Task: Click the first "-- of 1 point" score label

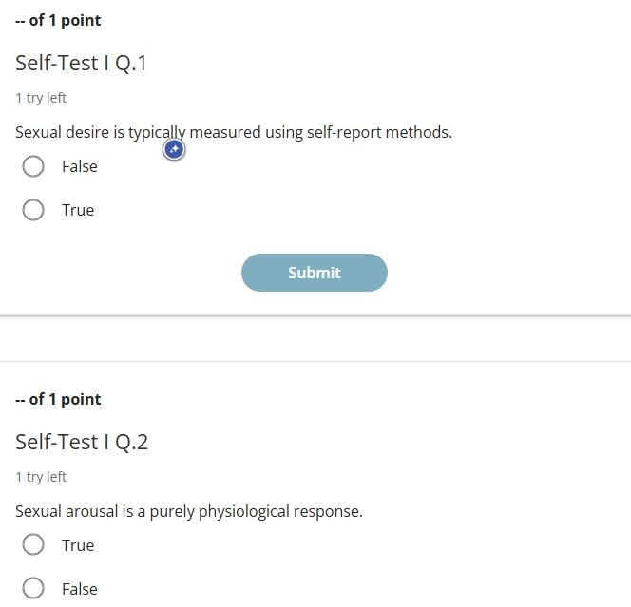Action: (x=58, y=20)
